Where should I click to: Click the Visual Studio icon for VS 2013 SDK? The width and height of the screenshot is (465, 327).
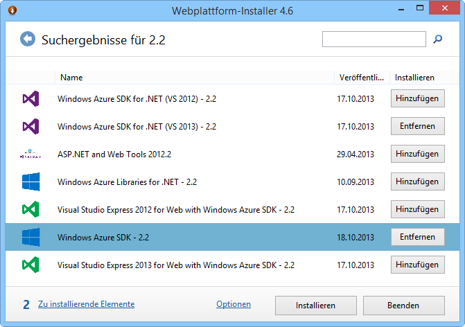point(30,126)
